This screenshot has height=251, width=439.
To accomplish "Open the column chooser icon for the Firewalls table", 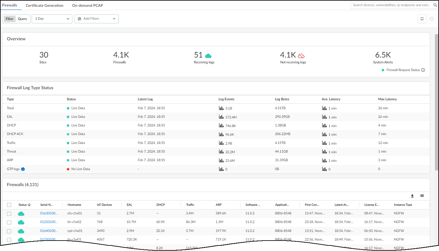I will tap(422, 196).
